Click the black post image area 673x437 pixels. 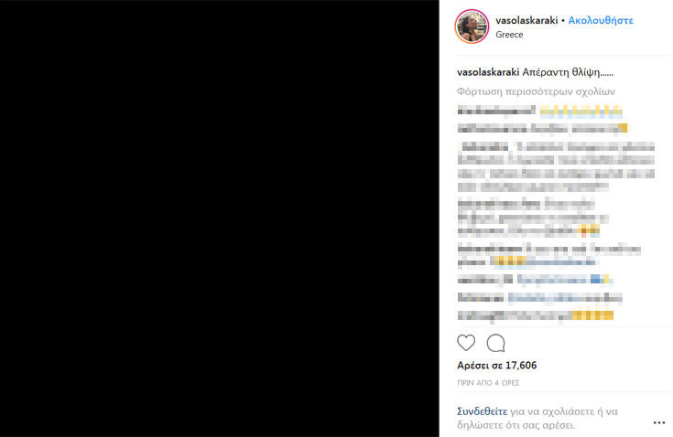(220, 218)
